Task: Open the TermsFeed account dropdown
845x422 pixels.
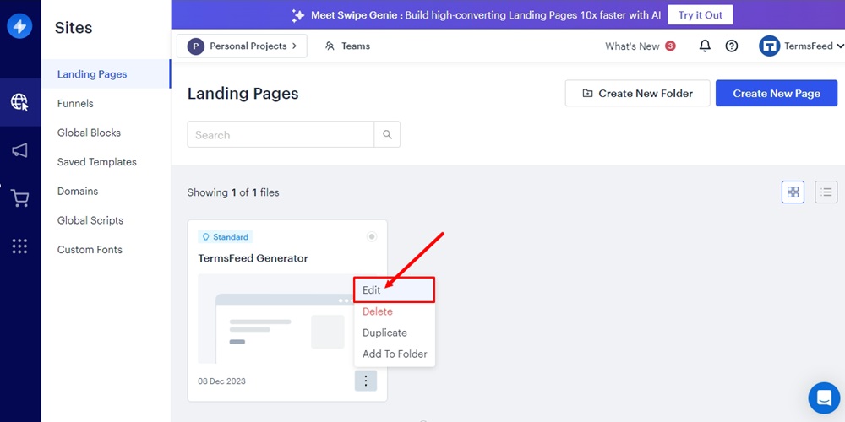Action: pos(802,46)
